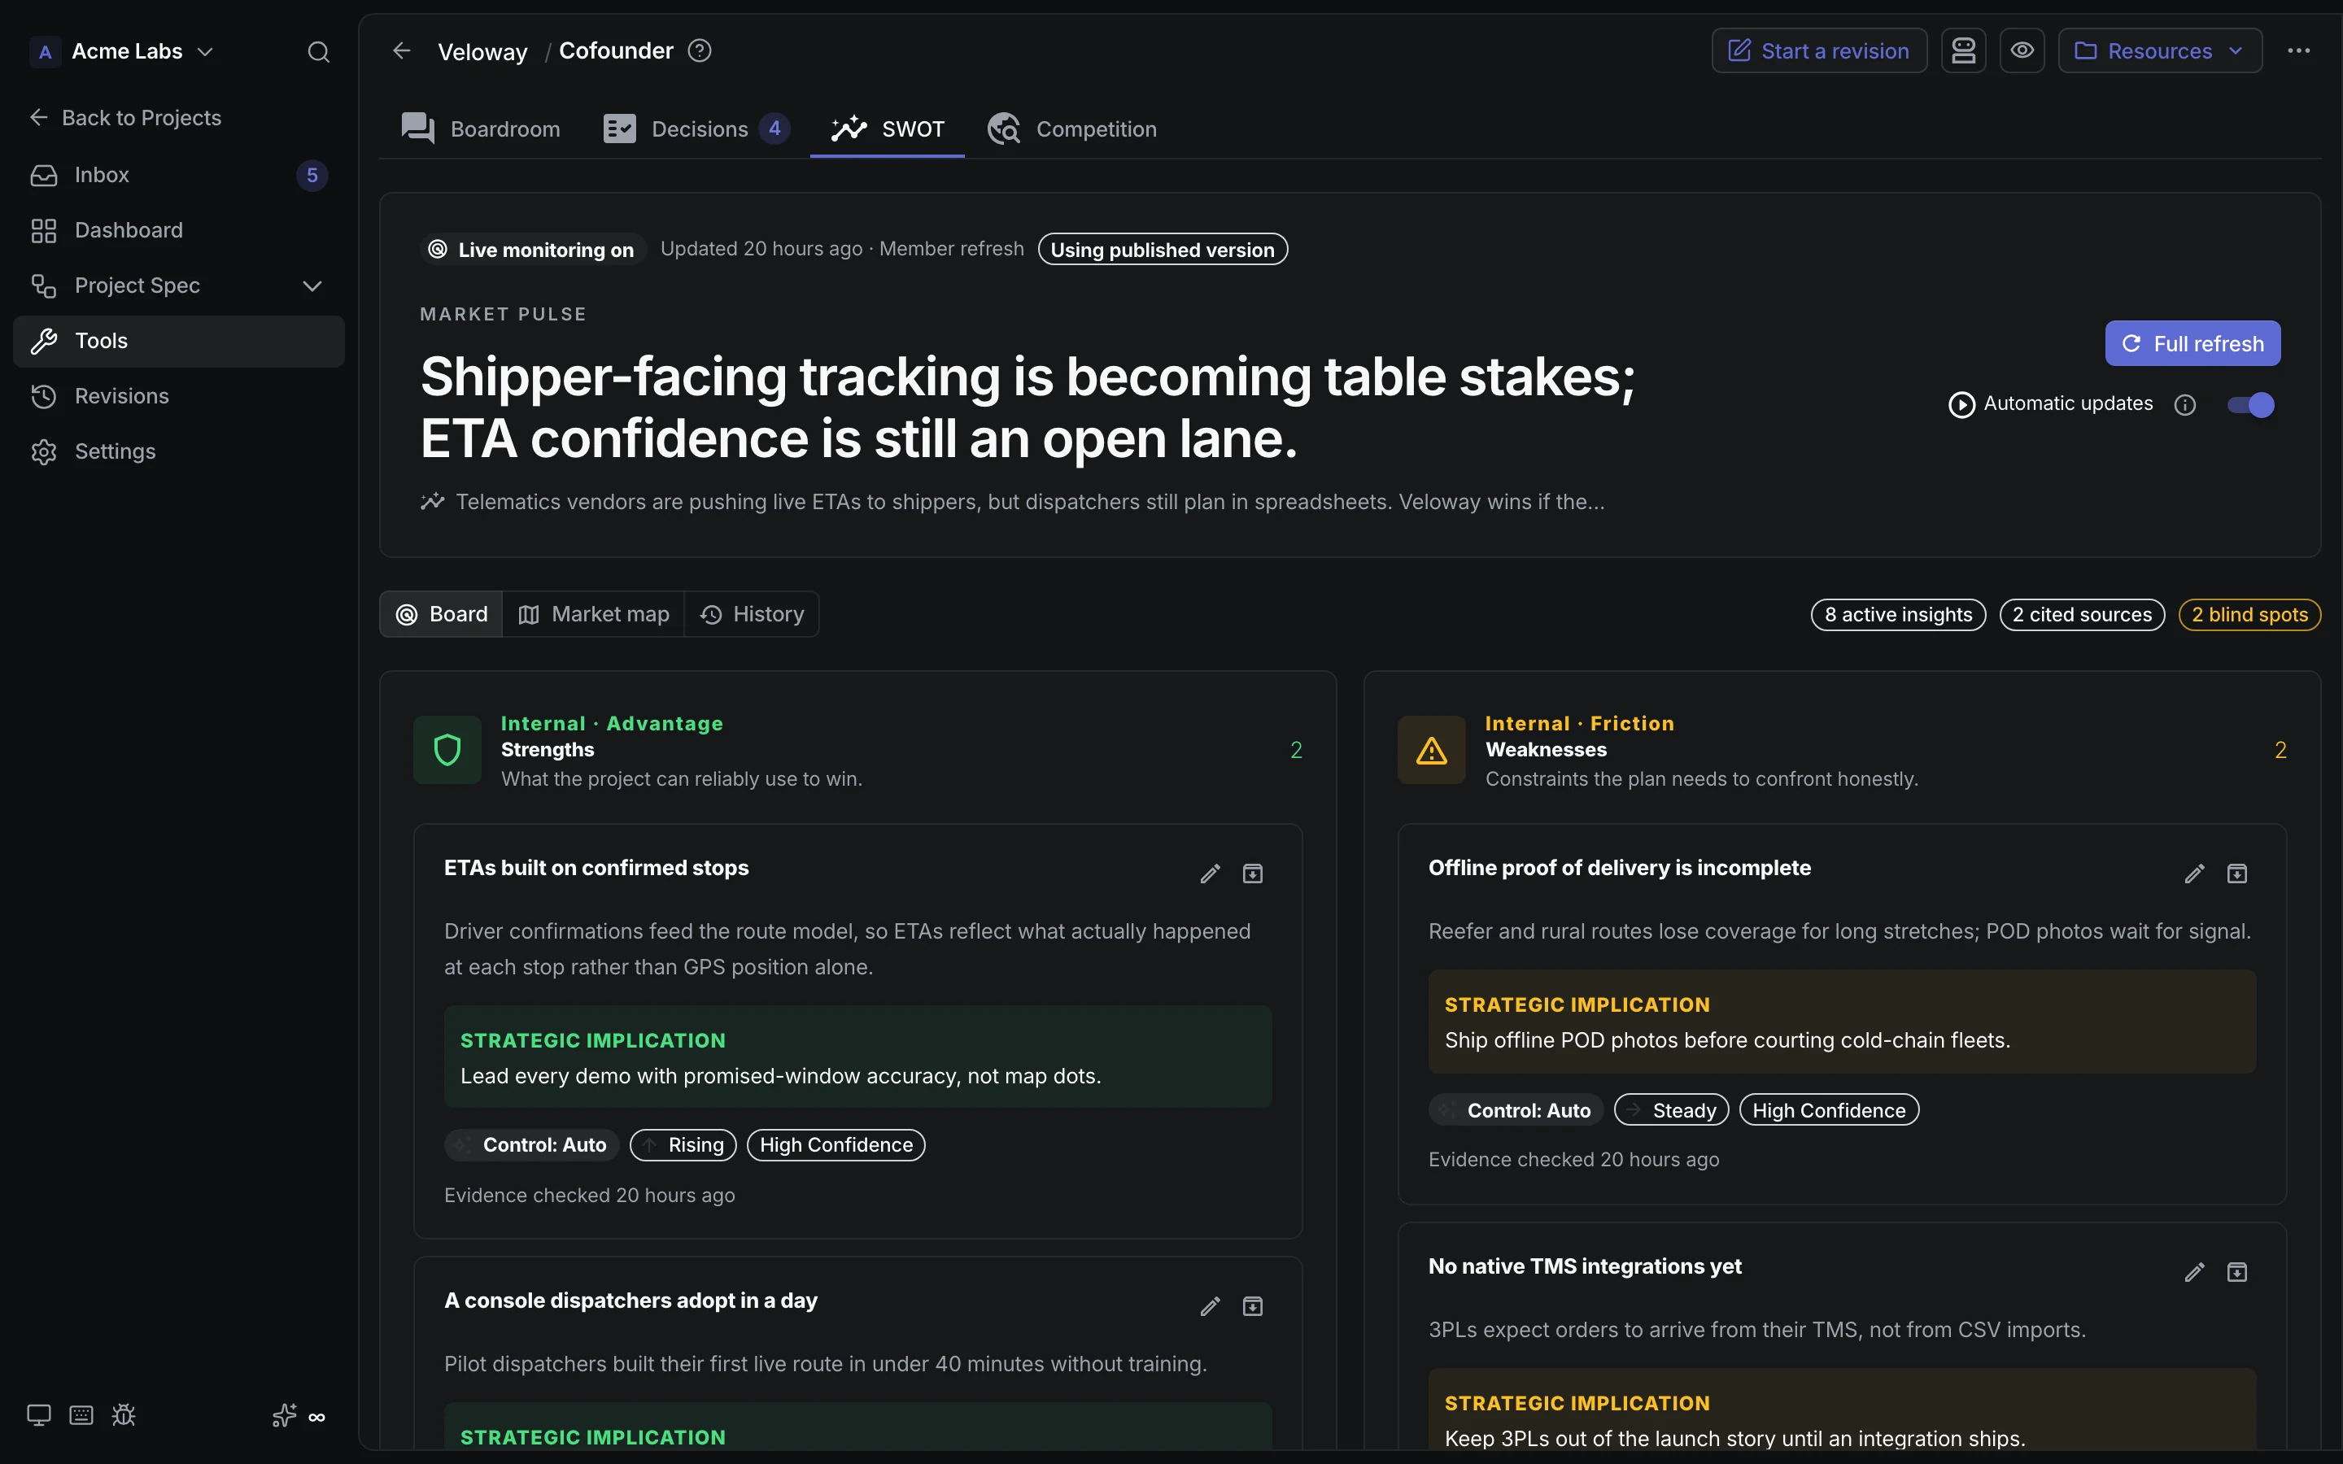Open the Market map view
Viewport: 2343px width, 1464px height.
click(x=594, y=615)
